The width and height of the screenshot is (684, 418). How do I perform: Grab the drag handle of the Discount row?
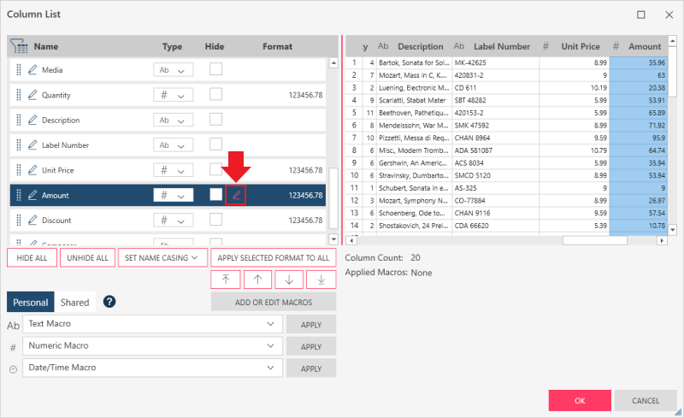click(18, 221)
